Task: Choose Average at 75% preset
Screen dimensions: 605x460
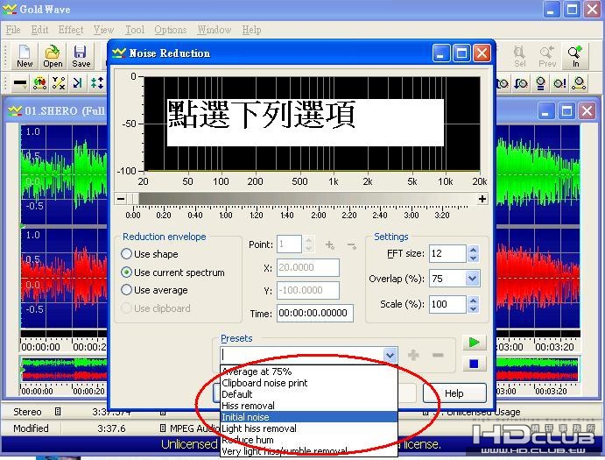Action: click(x=309, y=372)
